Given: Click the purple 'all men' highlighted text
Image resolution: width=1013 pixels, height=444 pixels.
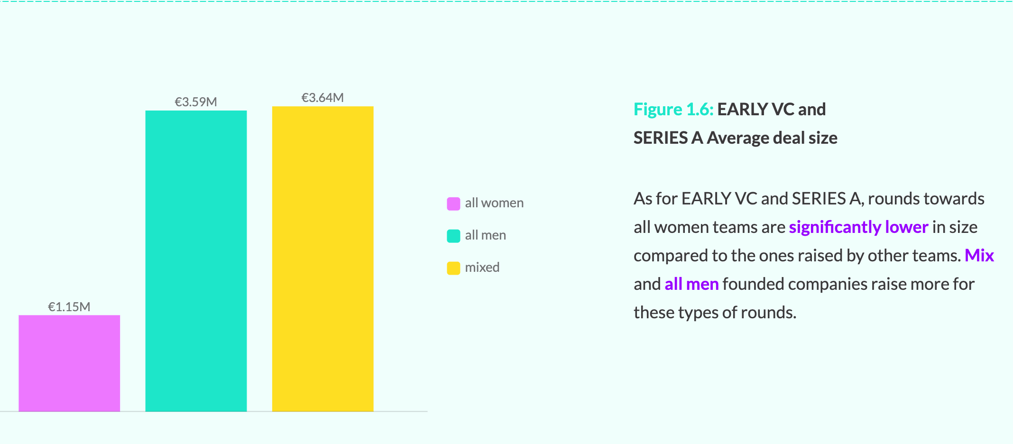Looking at the screenshot, I should (691, 284).
